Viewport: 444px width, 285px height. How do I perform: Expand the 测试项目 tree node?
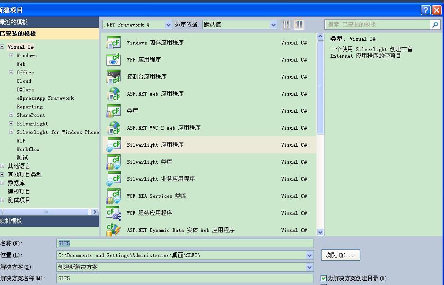coord(2,200)
